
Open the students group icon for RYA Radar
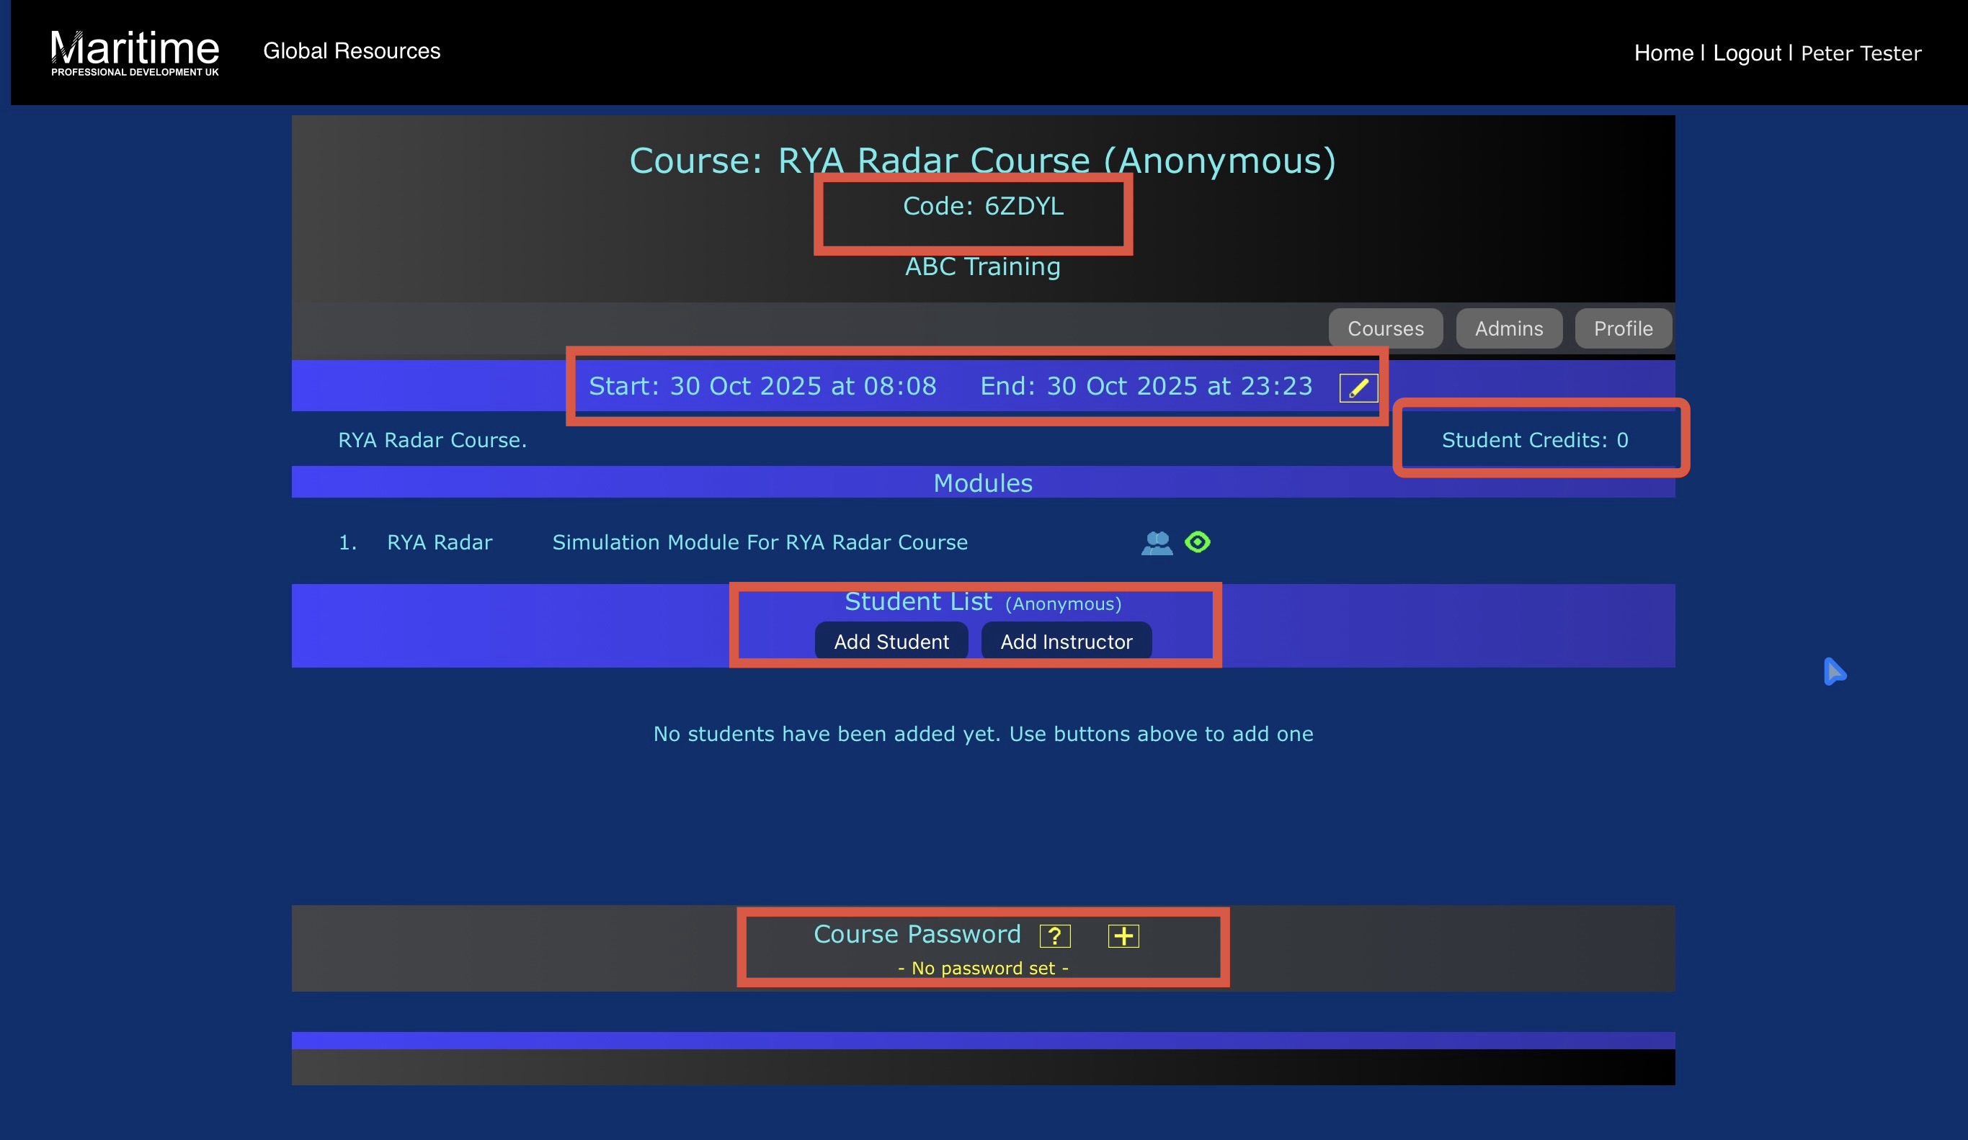1157,542
